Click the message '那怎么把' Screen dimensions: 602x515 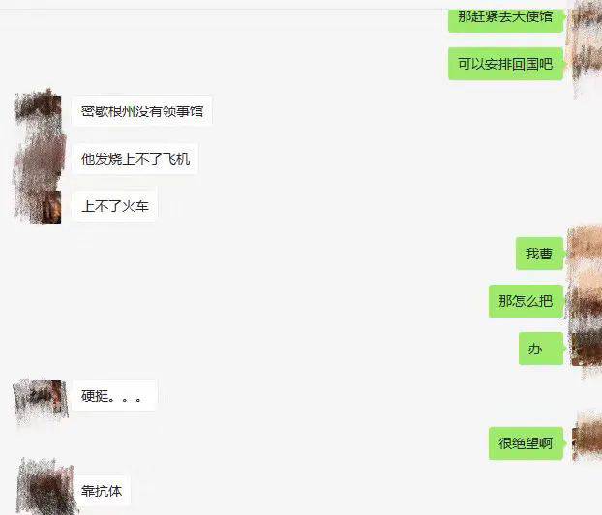click(x=526, y=301)
